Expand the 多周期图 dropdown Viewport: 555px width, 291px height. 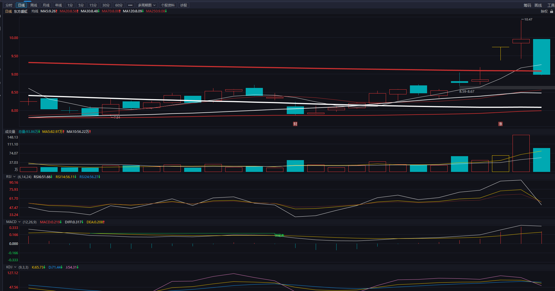pos(146,5)
